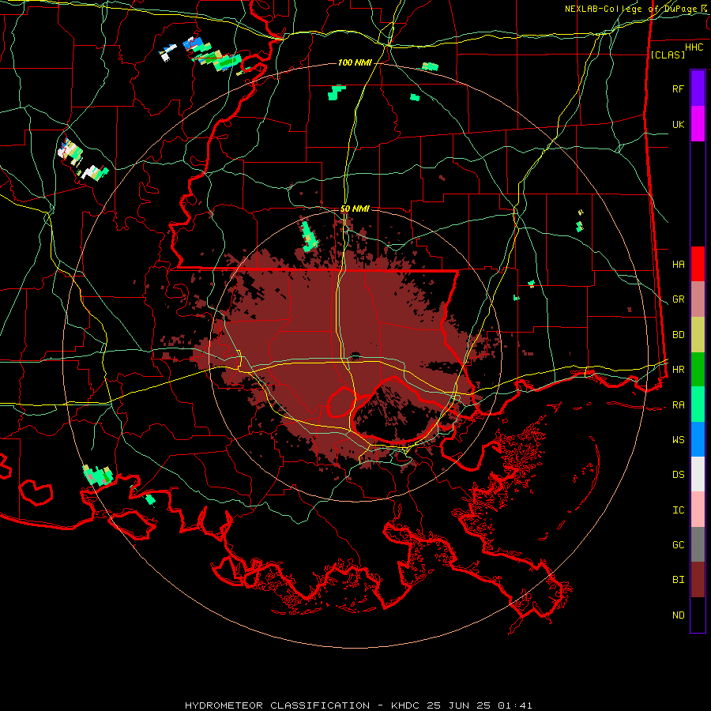Click the GR pink legend swatch

coord(698,299)
